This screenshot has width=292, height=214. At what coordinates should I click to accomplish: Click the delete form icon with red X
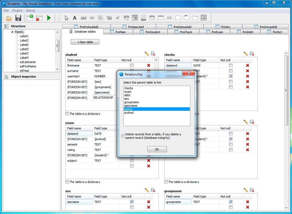tap(39, 18)
